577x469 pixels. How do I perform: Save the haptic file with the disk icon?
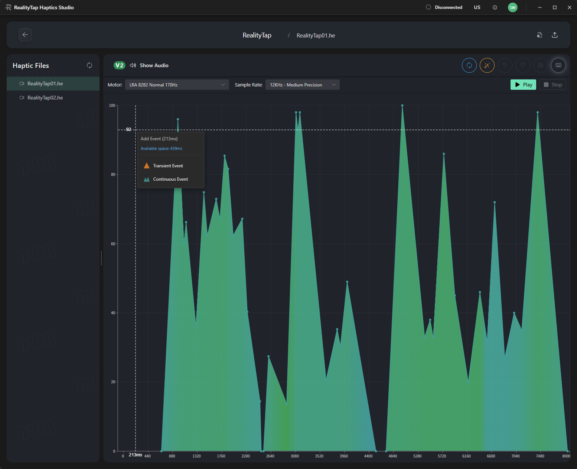(541, 65)
